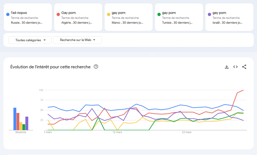Click the 12 mars date label

pyautogui.click(x=117, y=132)
